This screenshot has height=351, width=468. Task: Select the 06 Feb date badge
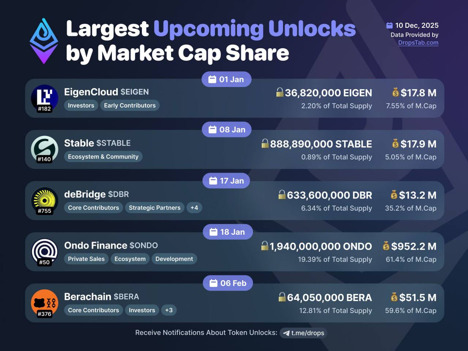point(228,283)
